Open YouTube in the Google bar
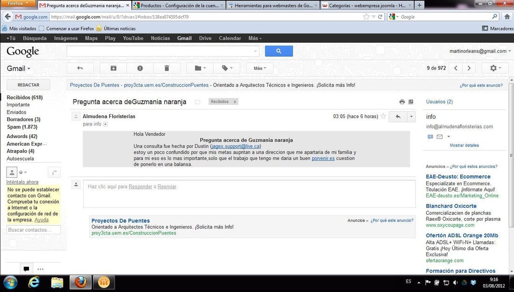The width and height of the screenshot is (514, 292). [133, 38]
